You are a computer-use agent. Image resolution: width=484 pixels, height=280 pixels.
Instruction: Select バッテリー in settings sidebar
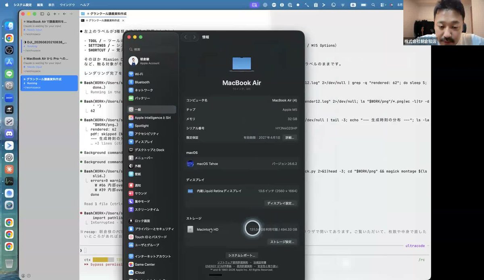[x=152, y=98]
